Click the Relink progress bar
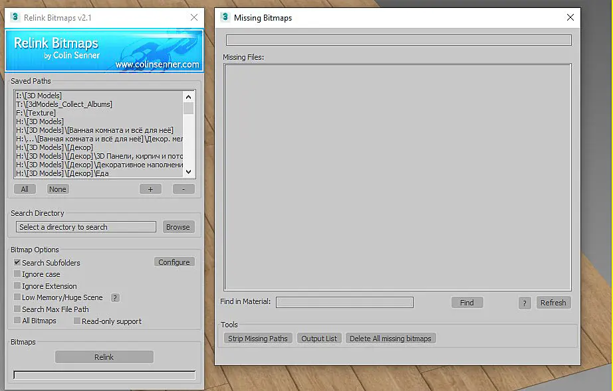 104,375
